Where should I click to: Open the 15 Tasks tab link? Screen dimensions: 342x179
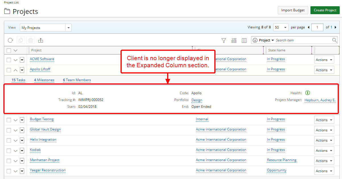coord(18,80)
